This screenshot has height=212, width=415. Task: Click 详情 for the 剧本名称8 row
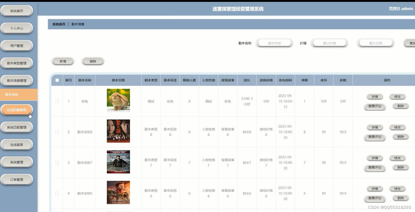[375, 127]
